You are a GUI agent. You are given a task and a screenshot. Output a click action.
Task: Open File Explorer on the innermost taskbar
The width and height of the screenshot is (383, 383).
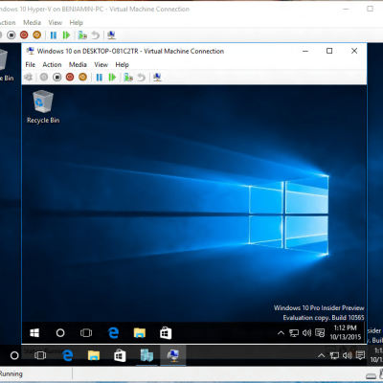tap(140, 333)
